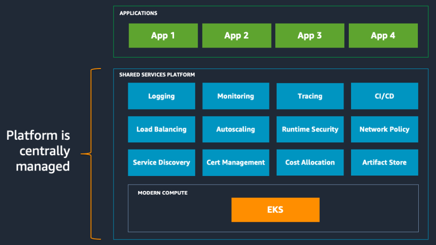Click the SHARED SERVICES PLATFORM heading
Image resolution: width=436 pixels, height=245 pixels.
157,74
